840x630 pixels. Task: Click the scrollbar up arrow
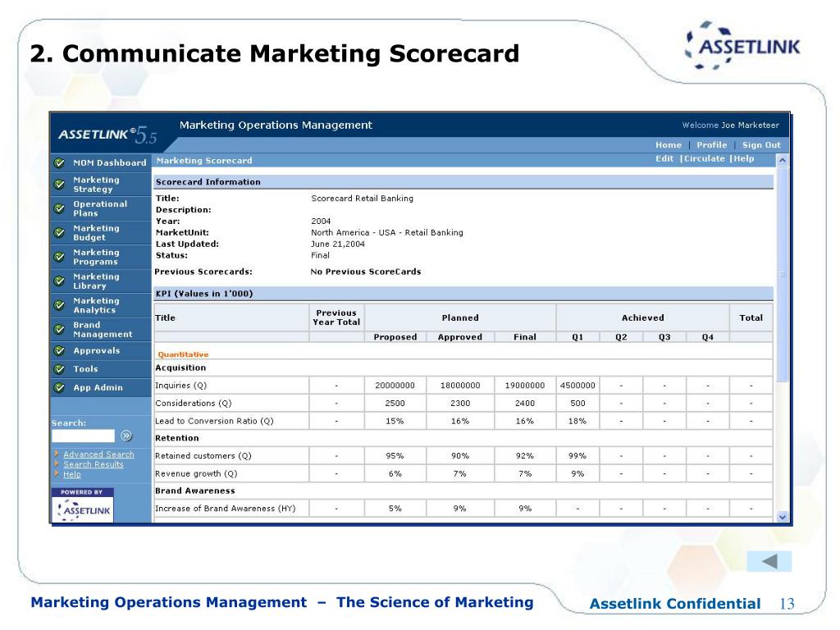click(782, 160)
